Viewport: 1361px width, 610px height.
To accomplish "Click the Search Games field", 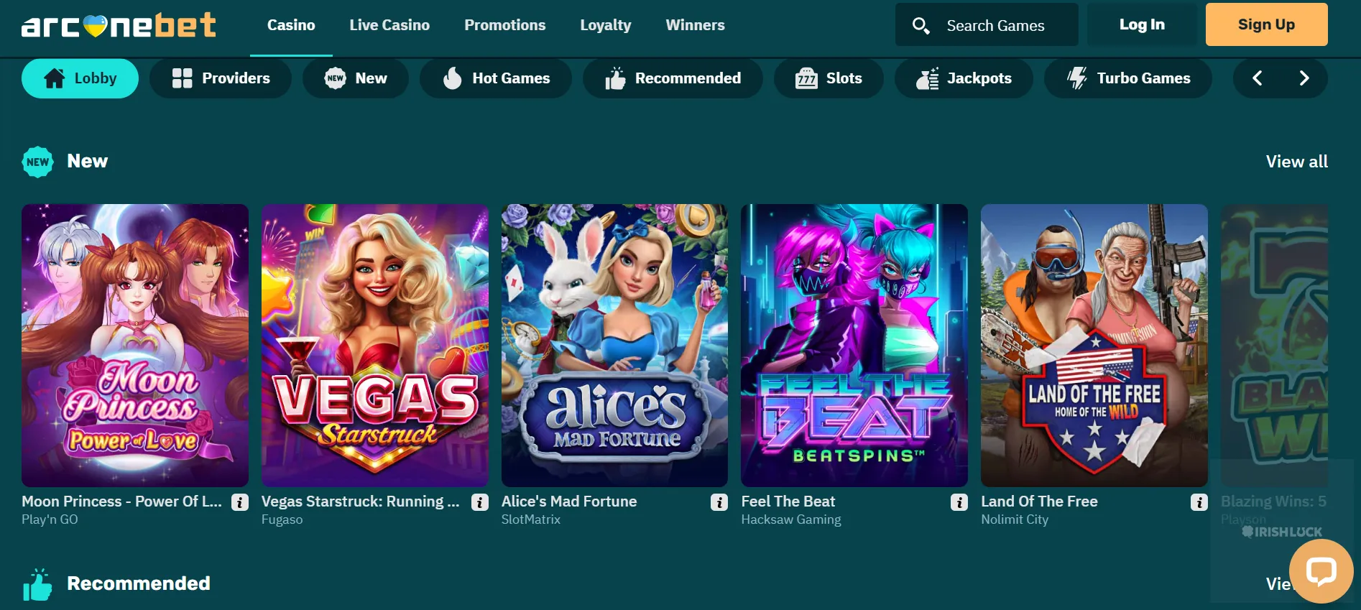I will (987, 24).
